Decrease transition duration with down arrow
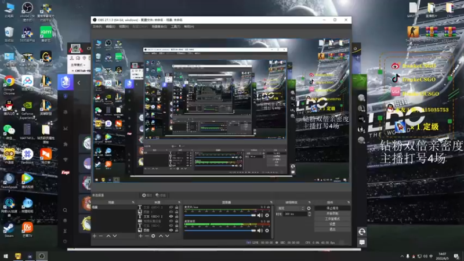The image size is (464, 261). tap(309, 215)
